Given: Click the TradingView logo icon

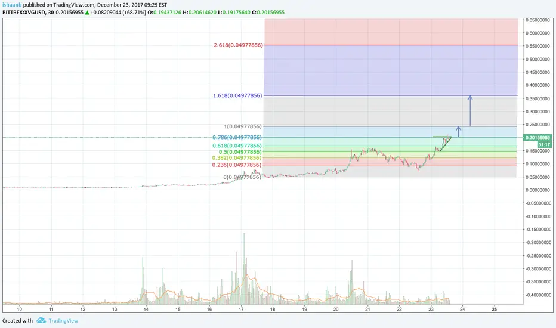Looking at the screenshot, I should [41, 320].
